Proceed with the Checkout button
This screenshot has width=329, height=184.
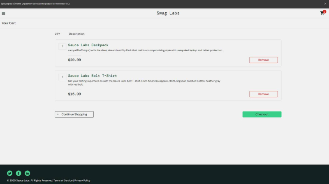[262, 114]
